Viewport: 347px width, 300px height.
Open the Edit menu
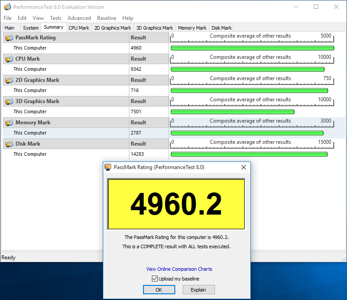(22, 18)
